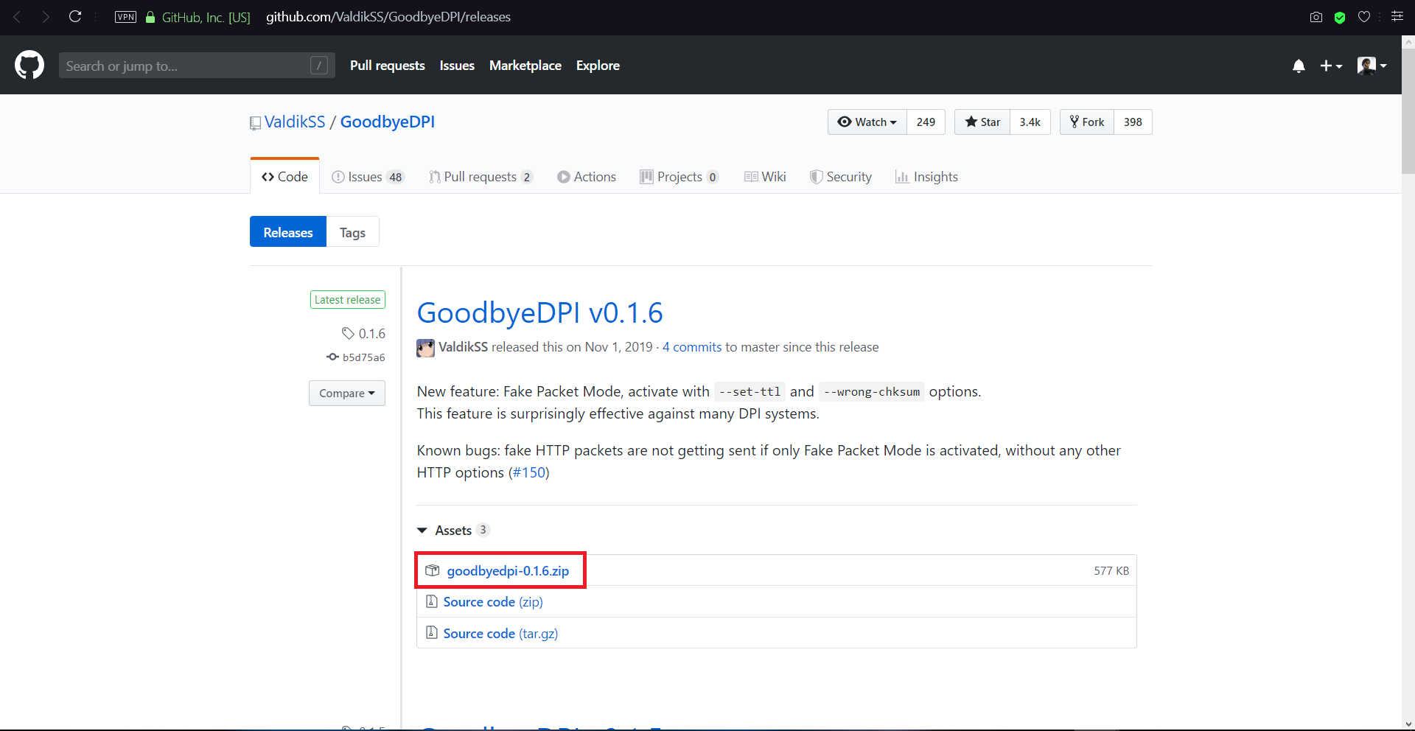This screenshot has height=731, width=1415.
Task: Switch to the Issues tab
Action: coord(368,177)
